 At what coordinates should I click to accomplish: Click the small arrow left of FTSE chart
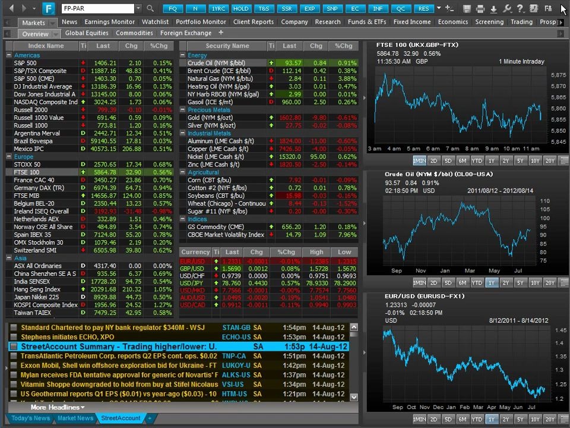point(364,98)
